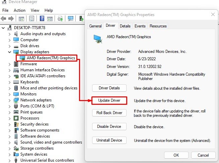Image resolution: width=219 pixels, height=163 pixels.
Task: Click the Keyboards icon
Action: click(x=16, y=82)
